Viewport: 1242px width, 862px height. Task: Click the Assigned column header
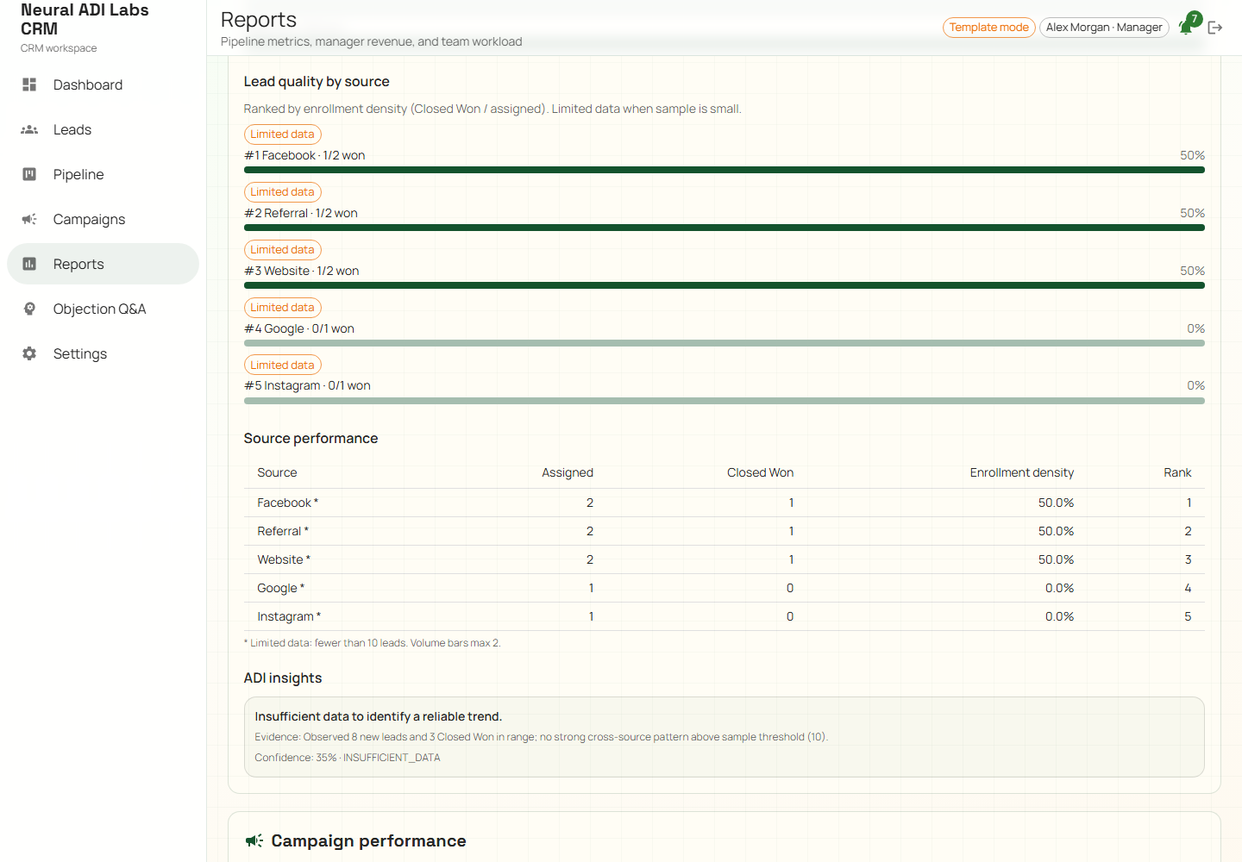pos(568,472)
